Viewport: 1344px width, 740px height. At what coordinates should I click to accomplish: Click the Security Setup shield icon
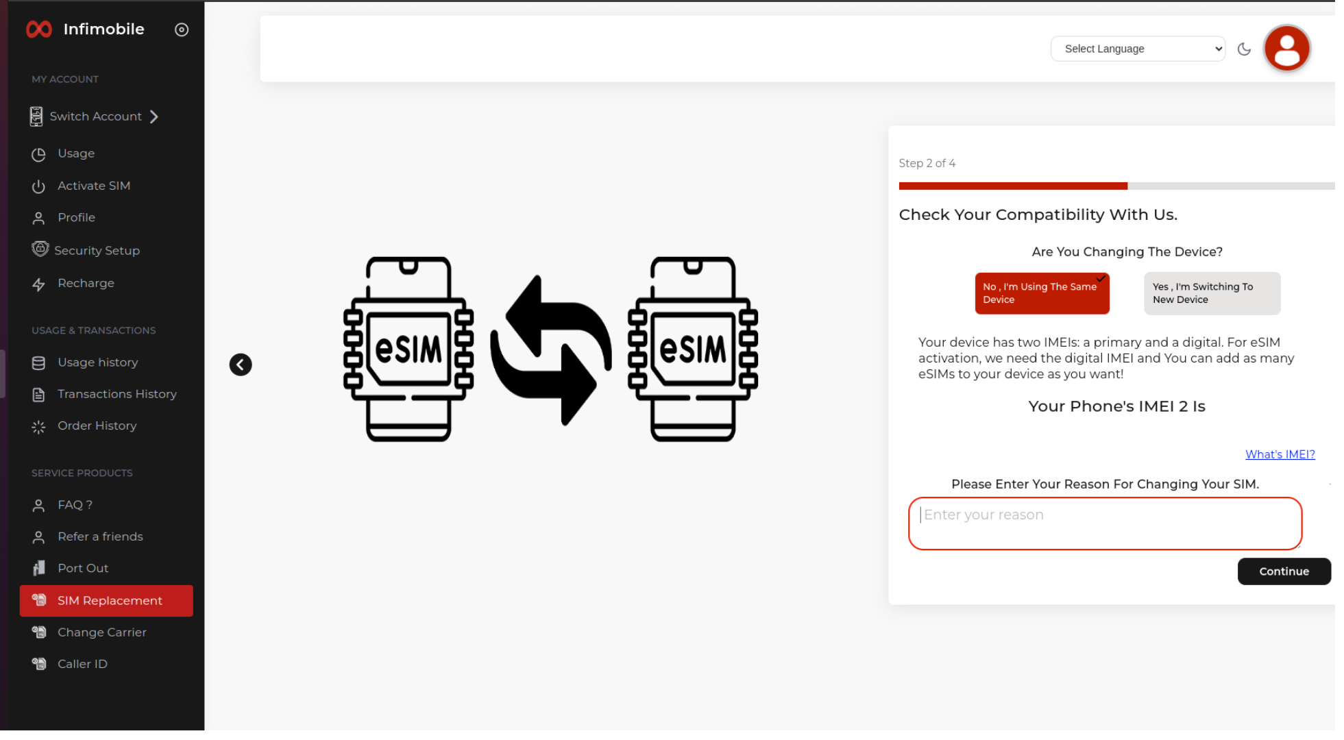40,249
